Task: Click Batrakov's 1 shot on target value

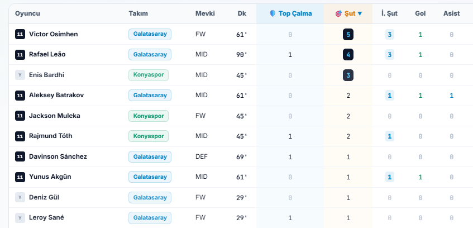Action: click(x=389, y=96)
